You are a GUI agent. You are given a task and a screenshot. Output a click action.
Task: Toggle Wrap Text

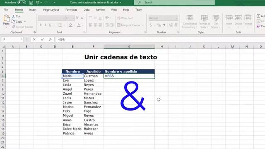coord(125,18)
